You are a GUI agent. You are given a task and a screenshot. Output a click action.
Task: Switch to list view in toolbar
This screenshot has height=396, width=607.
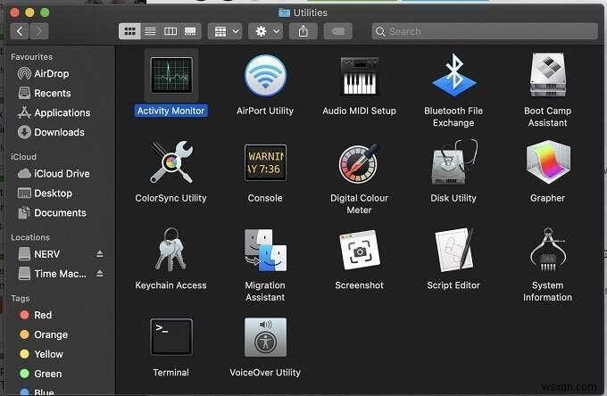pos(150,31)
